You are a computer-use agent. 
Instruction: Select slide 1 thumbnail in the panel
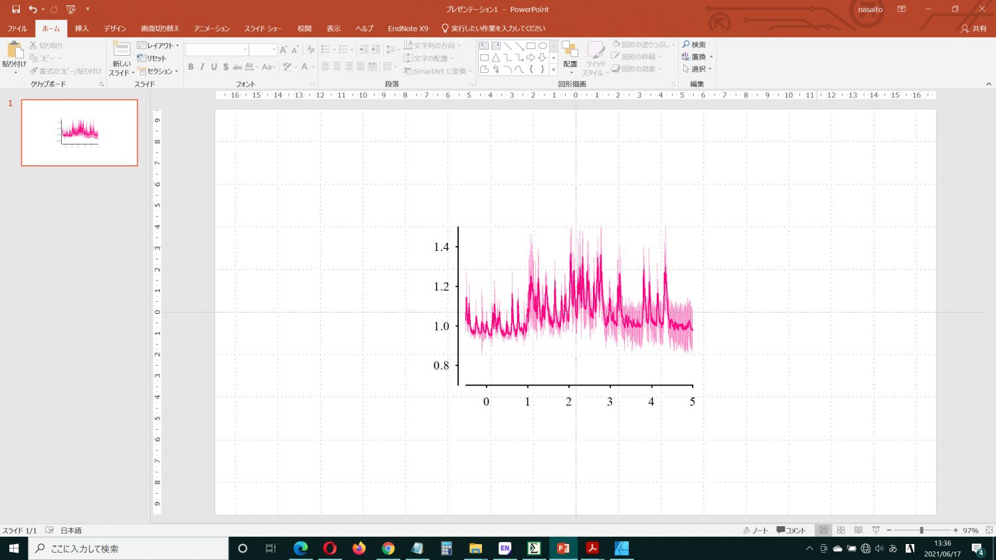coord(79,133)
